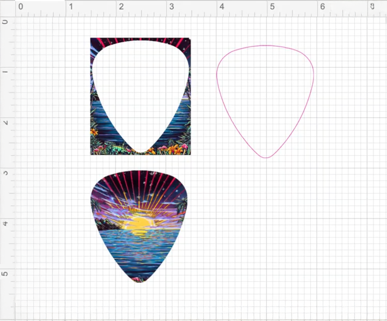Click the bottom tip of the pink outline
Screen dimensions: 387x321
tap(266, 157)
